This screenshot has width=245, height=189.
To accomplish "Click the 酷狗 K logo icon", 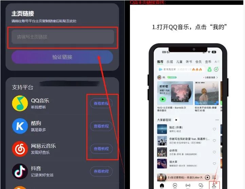I will [x=20, y=126].
